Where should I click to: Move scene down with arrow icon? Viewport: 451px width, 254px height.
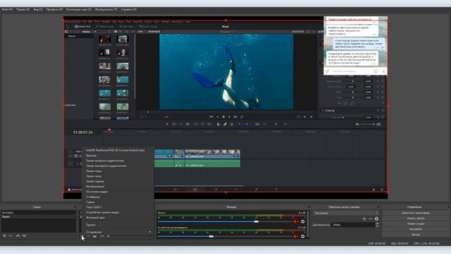tap(25, 236)
